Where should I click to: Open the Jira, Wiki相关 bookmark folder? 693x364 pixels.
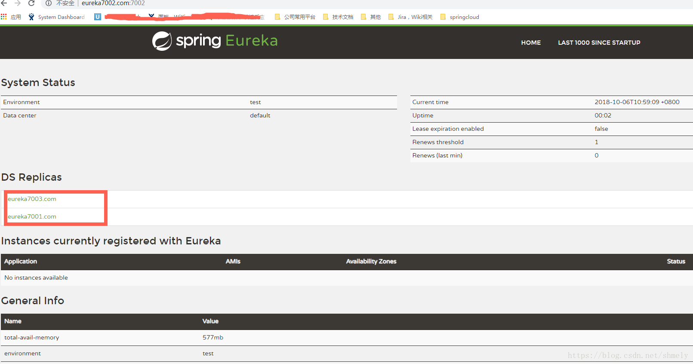(x=410, y=17)
